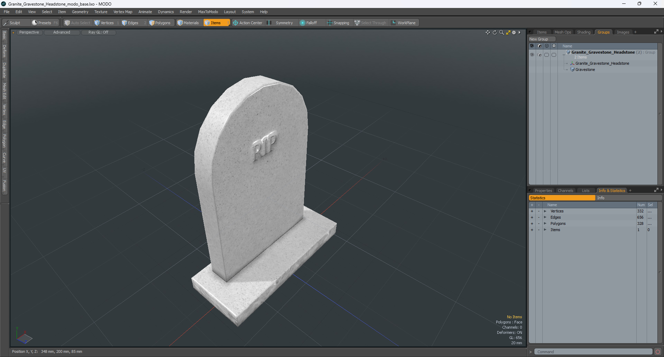Switch to the Items tab
This screenshot has width=664, height=357.
point(542,32)
